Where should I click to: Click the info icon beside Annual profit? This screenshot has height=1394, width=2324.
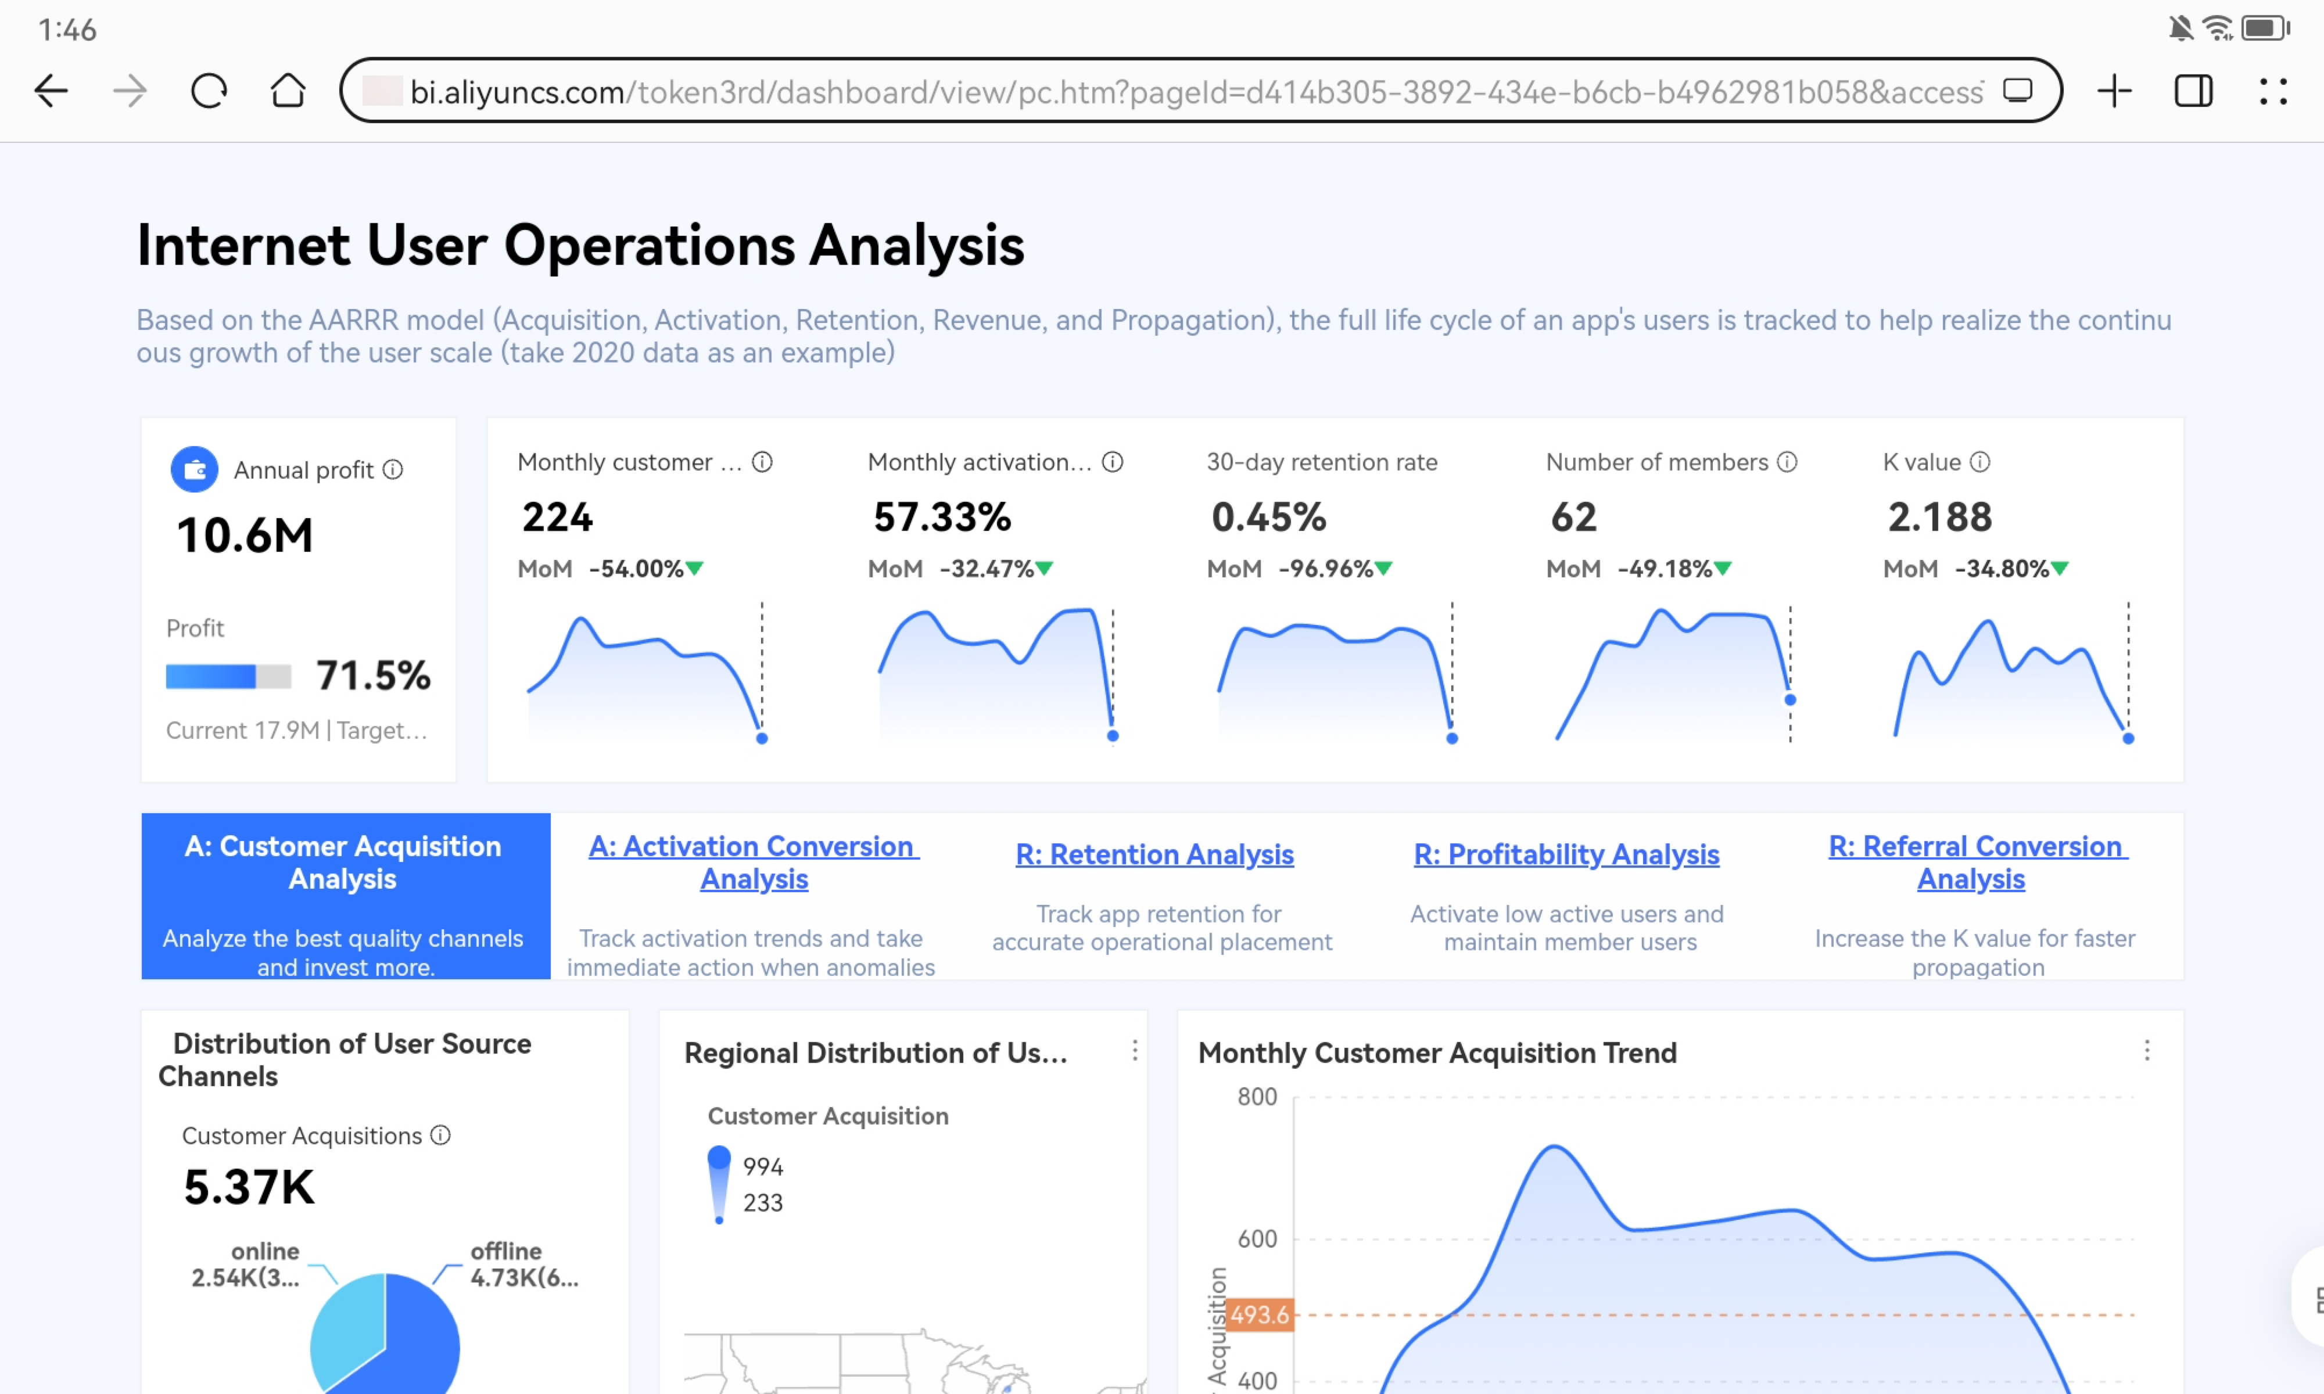[393, 469]
